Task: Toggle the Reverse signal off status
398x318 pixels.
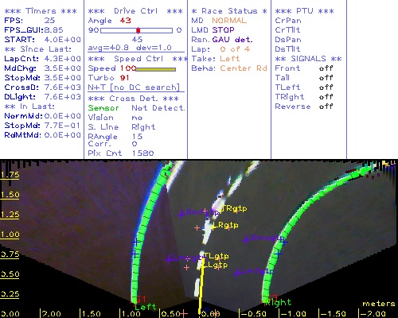Action: [326, 107]
